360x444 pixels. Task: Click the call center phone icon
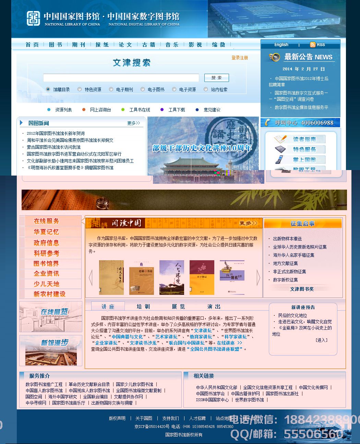[x=268, y=122]
